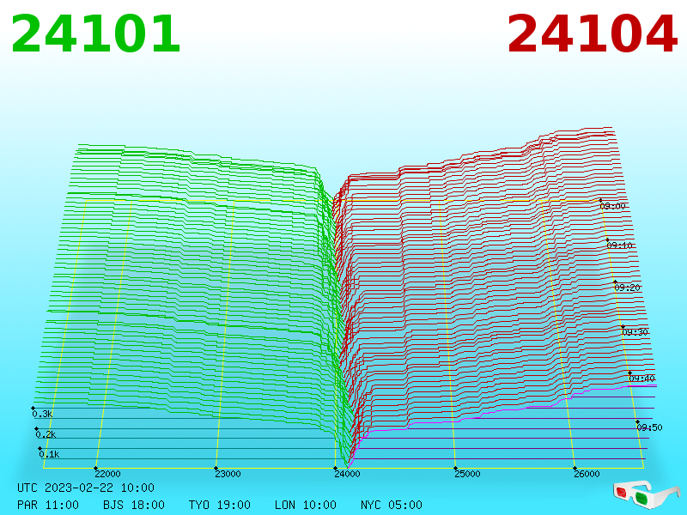Click the NYC 05:00 time entry
This screenshot has height=515, width=687.
pos(392,505)
